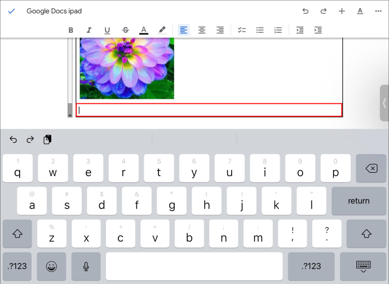Tap the t key
Viewport: 389px width, 284px height.
click(159, 168)
